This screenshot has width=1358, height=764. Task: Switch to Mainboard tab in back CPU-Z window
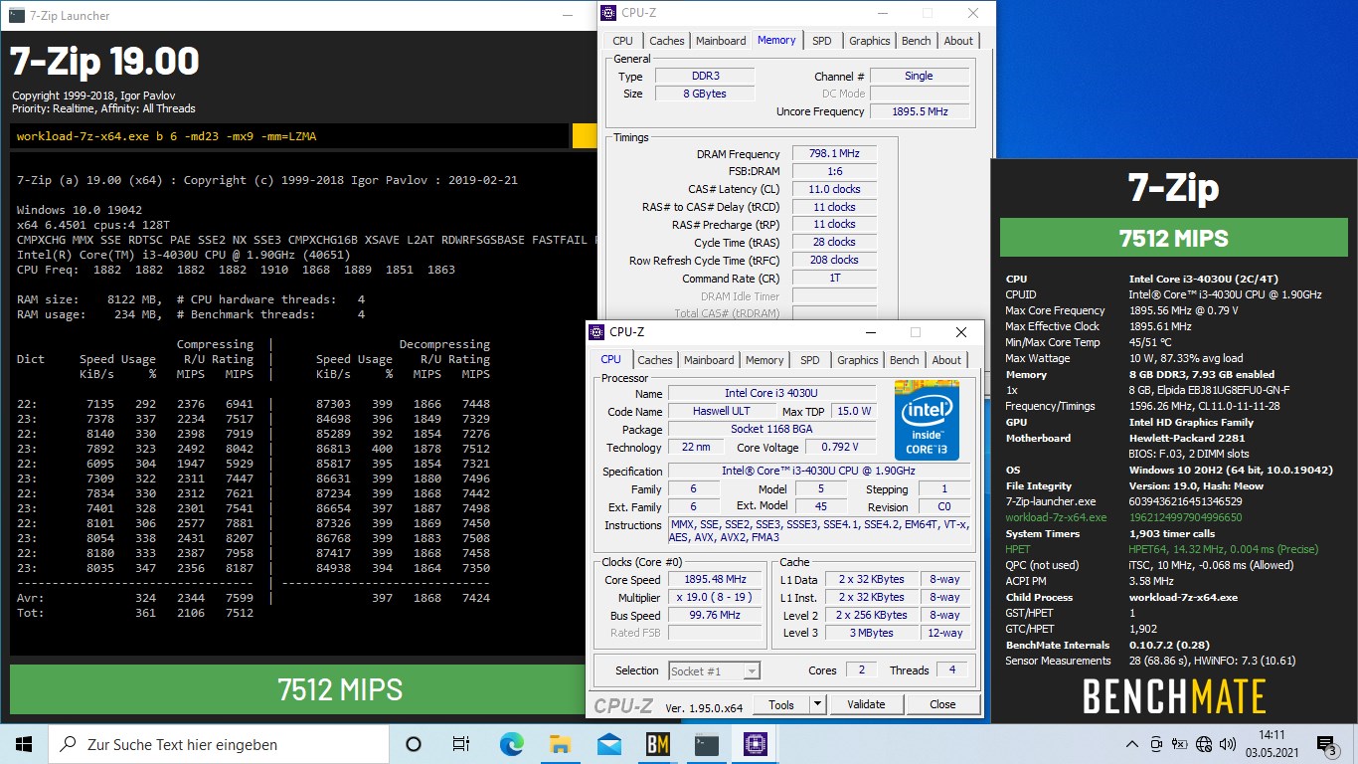pyautogui.click(x=721, y=41)
